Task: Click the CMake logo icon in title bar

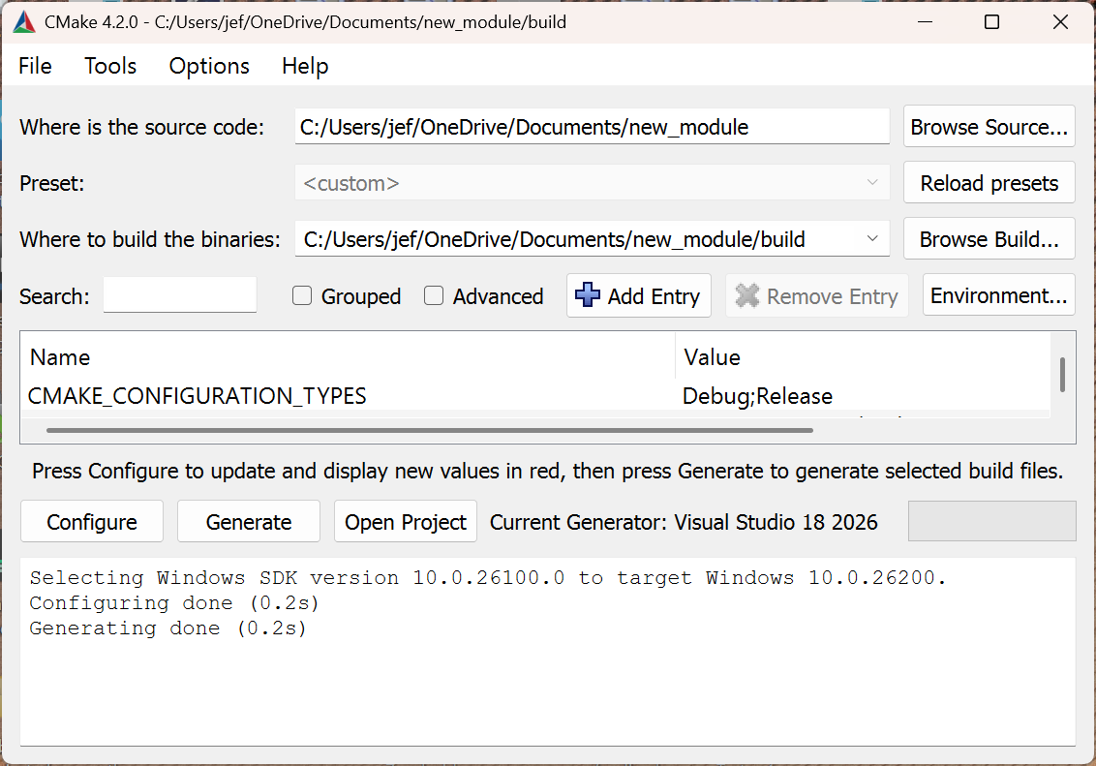Action: pos(24,22)
